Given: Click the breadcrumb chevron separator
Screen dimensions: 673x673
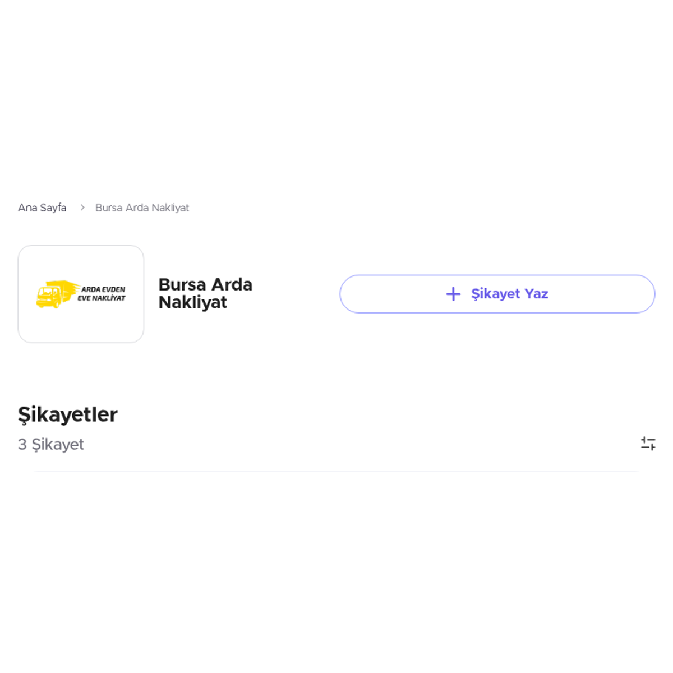Looking at the screenshot, I should click(82, 208).
